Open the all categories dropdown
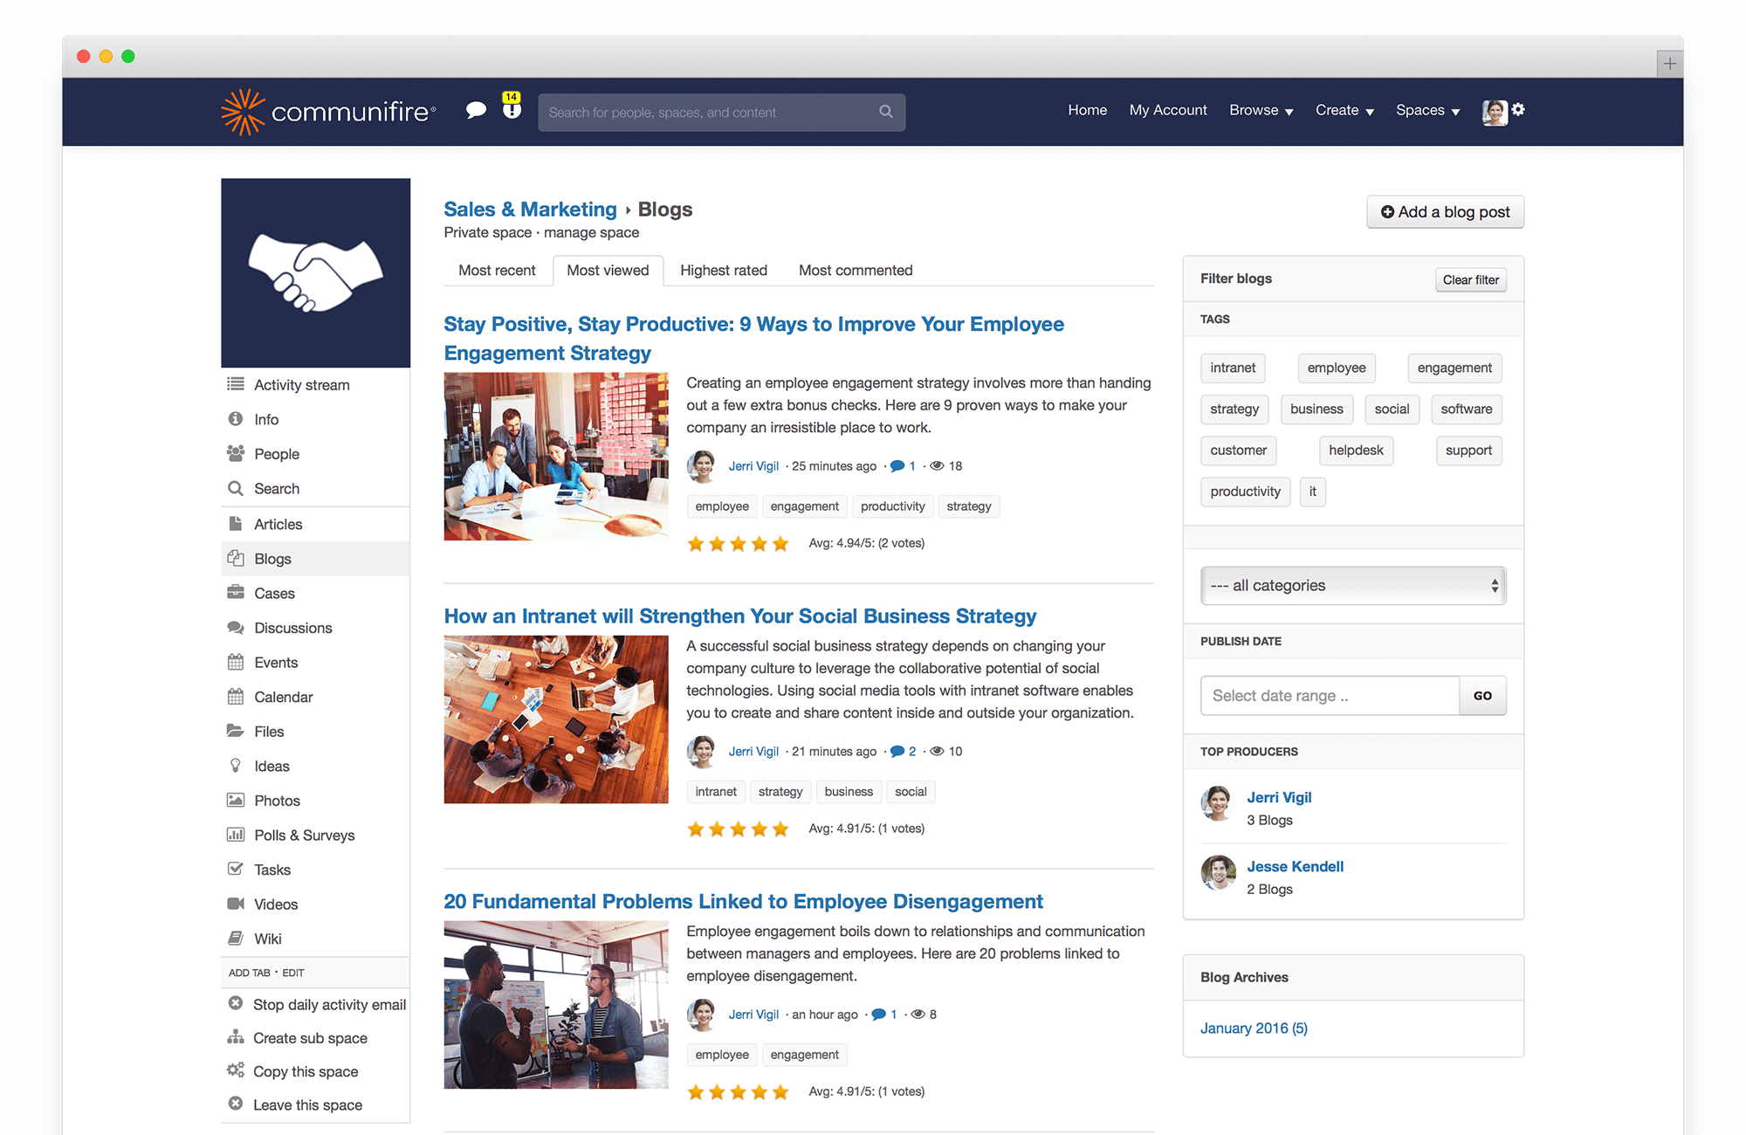 [1352, 585]
